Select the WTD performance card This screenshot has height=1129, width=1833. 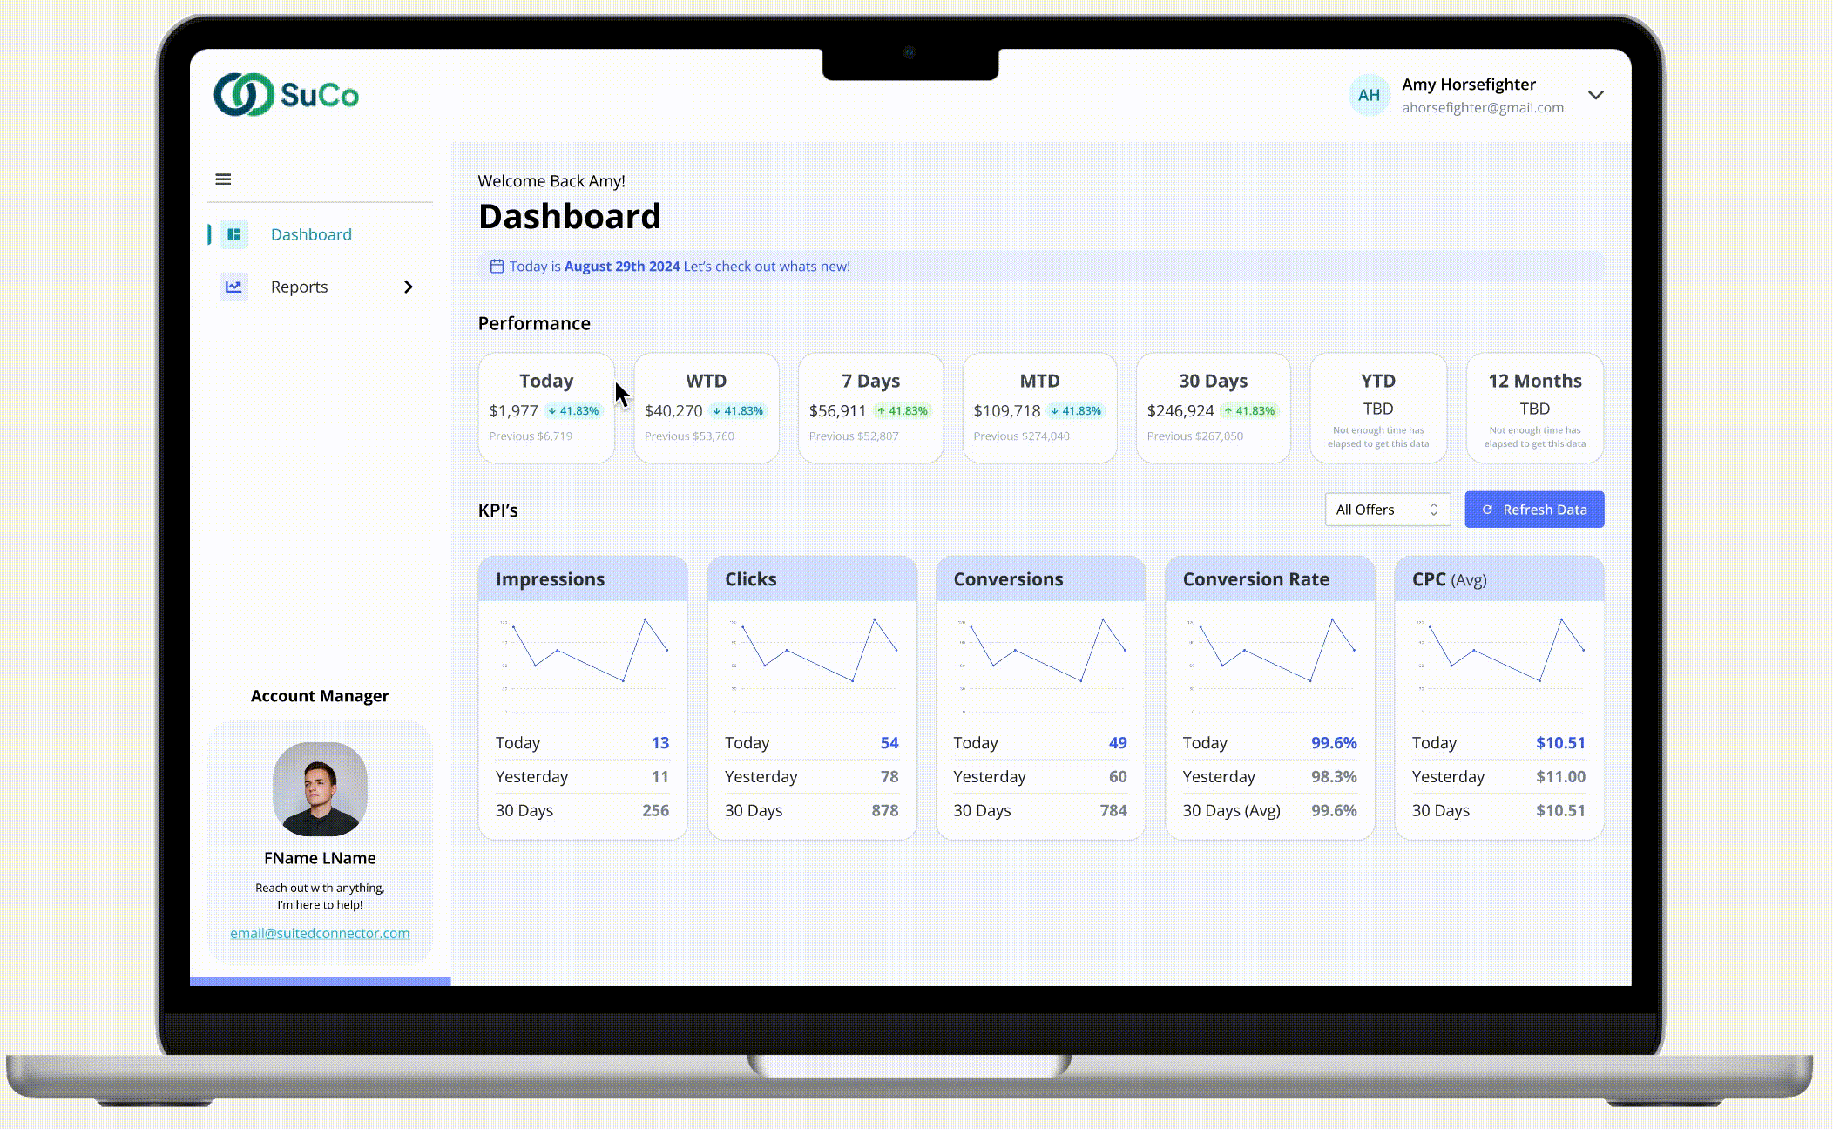pyautogui.click(x=706, y=408)
